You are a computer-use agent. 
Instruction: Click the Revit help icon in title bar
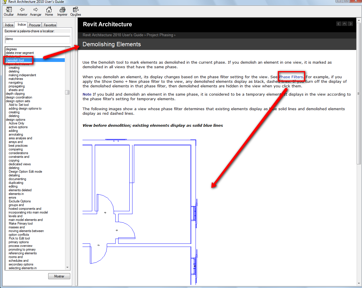tap(4, 2)
